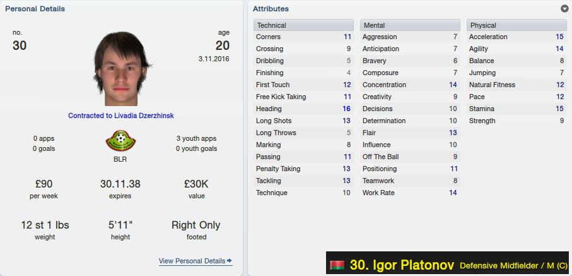Click the Personal Details panel title

[35, 9]
